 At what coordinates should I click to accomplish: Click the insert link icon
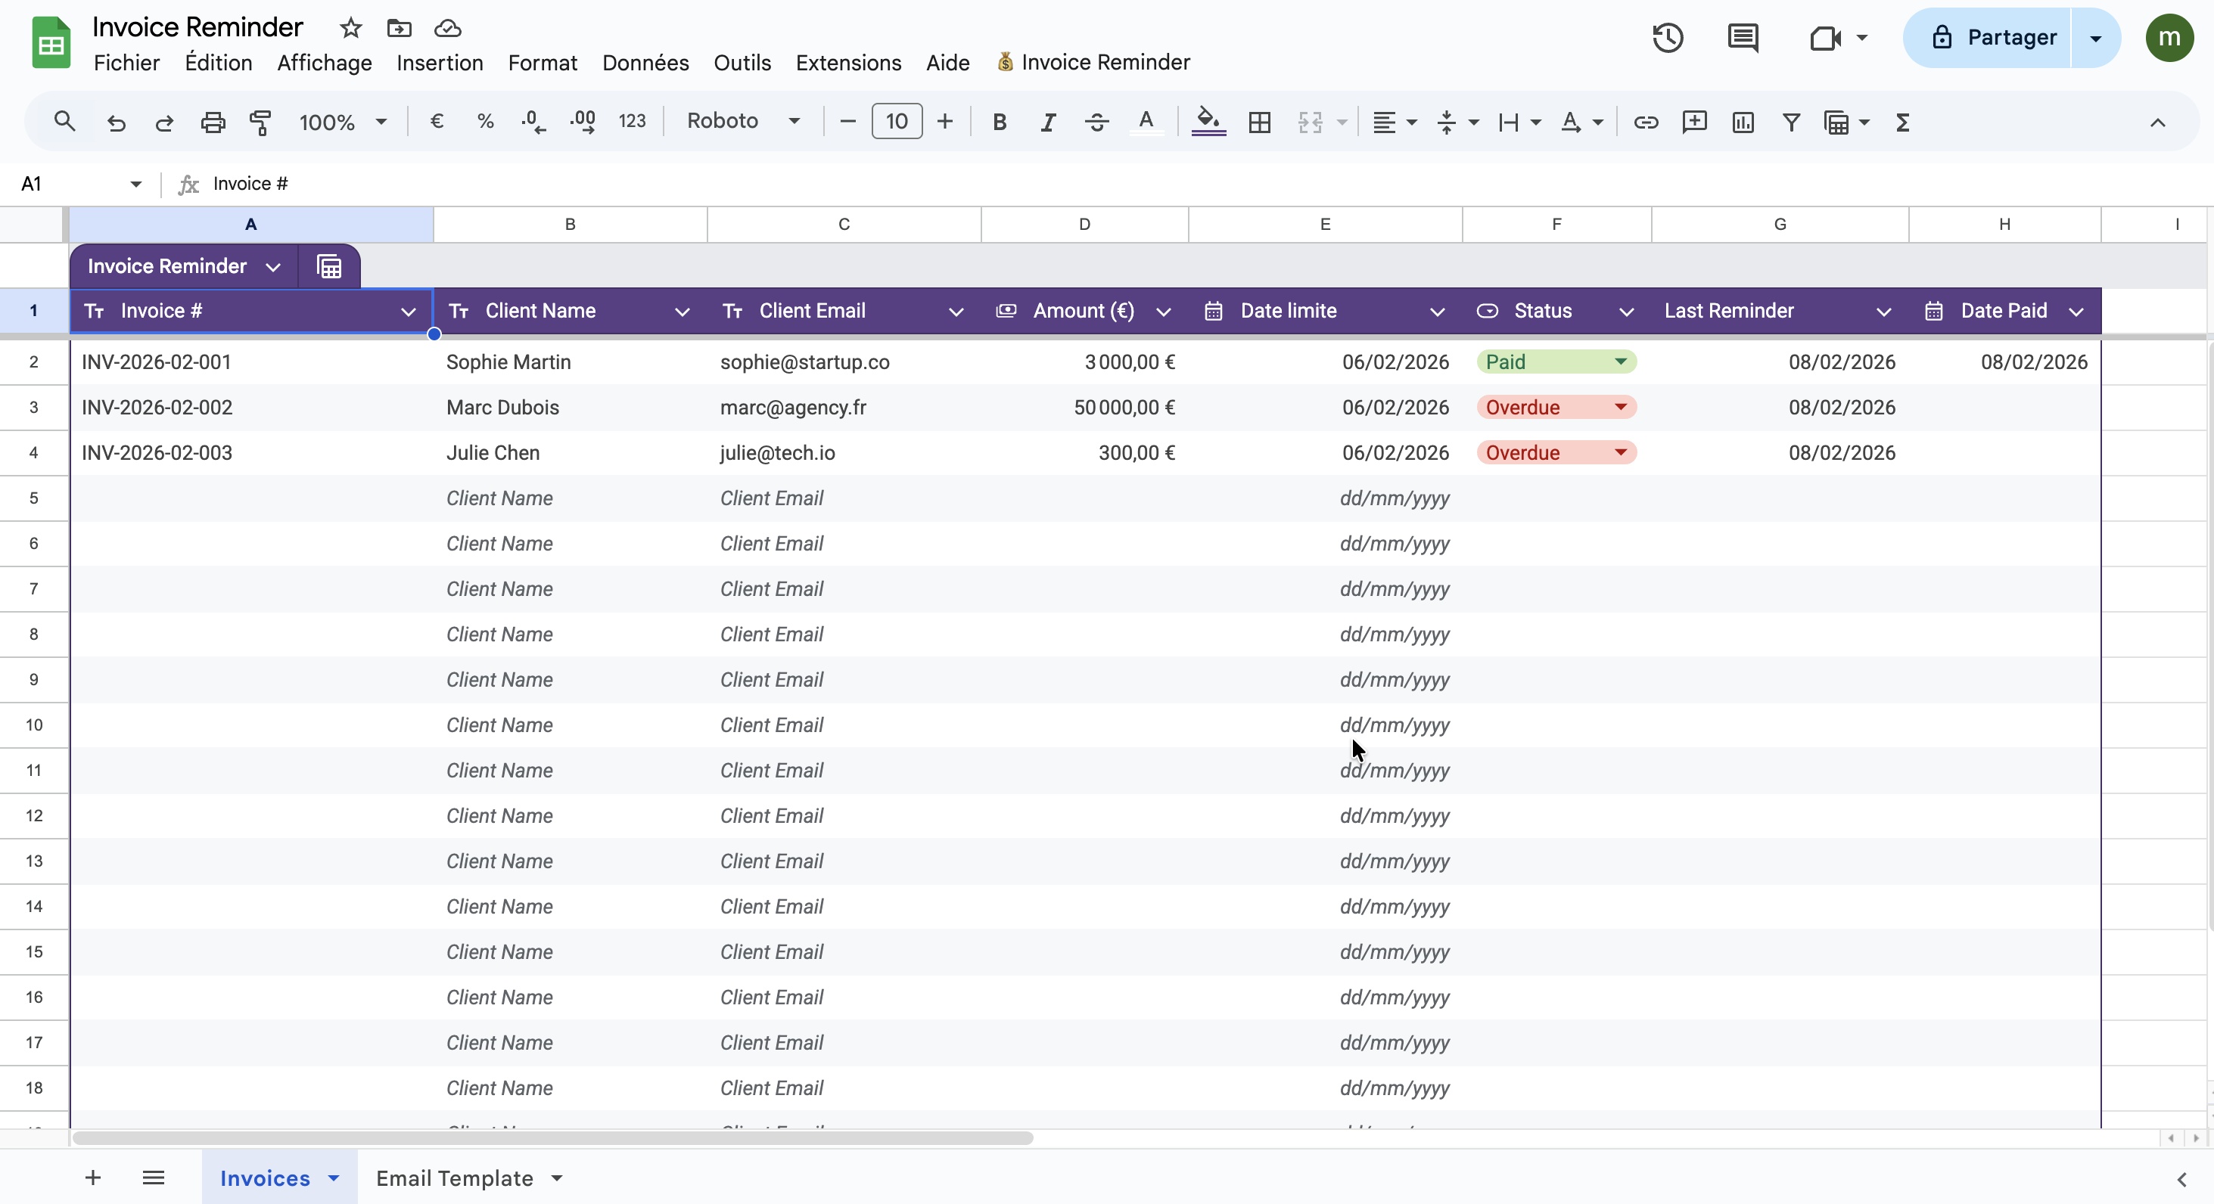tap(1645, 122)
